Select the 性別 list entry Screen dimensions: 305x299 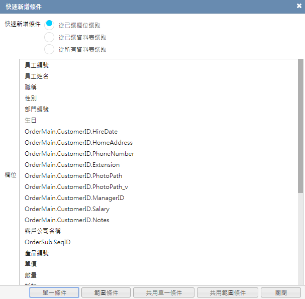coord(31,98)
